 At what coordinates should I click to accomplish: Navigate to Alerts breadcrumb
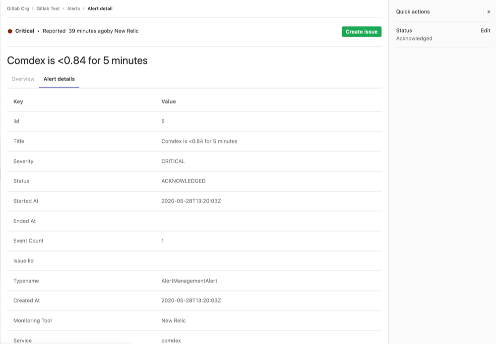[73, 8]
